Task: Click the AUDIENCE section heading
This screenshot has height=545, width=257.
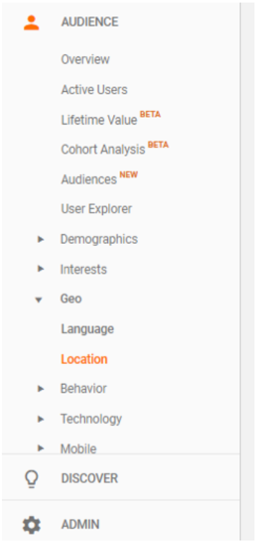Action: coord(90,22)
